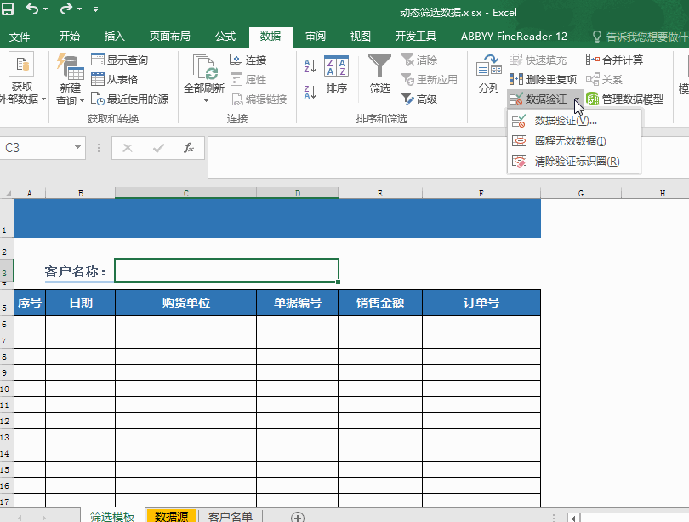Click the Name Box showing C3

[36, 148]
